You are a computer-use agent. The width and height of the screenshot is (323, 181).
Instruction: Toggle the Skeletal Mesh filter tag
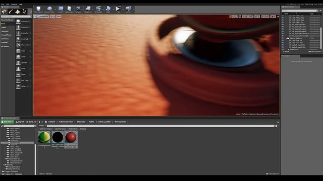coord(61,129)
